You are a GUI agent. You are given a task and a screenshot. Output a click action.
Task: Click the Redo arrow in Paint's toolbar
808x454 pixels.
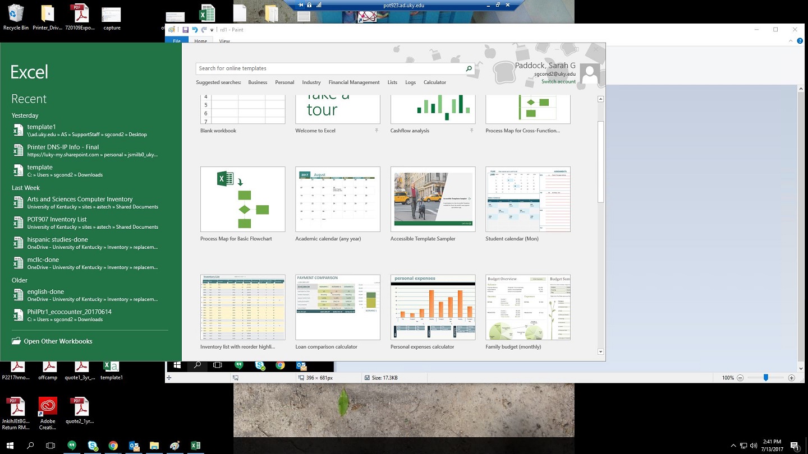point(204,30)
